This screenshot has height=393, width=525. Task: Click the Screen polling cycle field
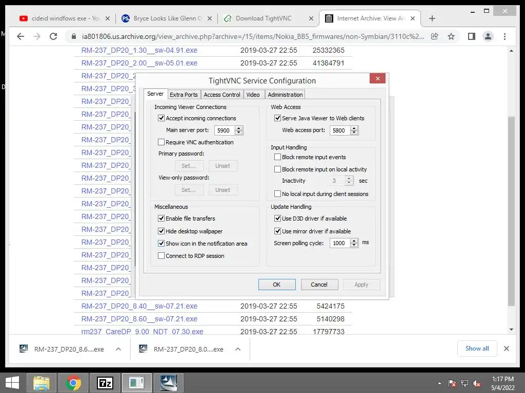point(340,243)
